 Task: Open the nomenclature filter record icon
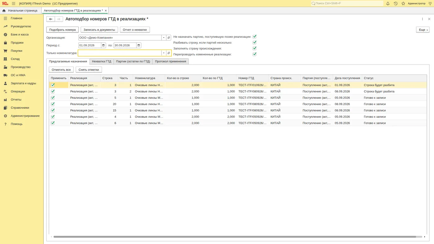pos(169,53)
